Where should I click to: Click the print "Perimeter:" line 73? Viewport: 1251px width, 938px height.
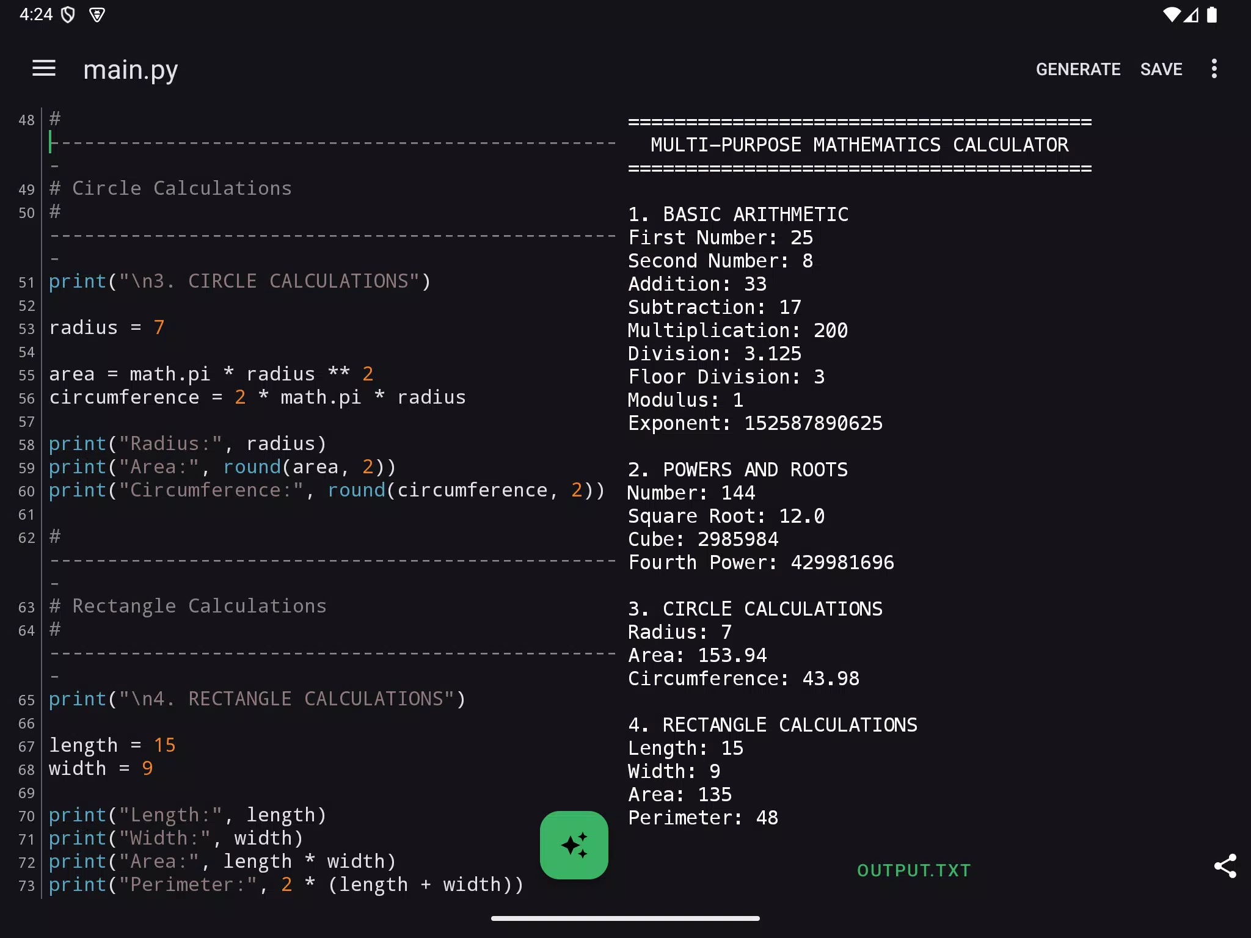[286, 885]
